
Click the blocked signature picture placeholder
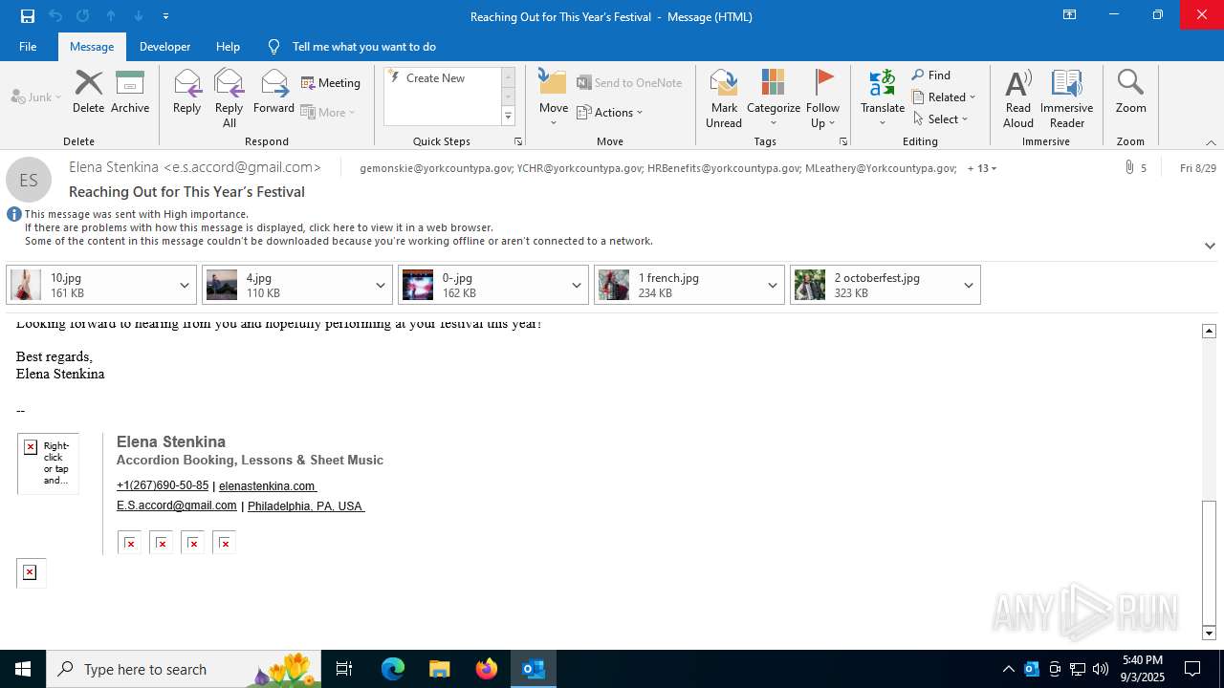(48, 463)
